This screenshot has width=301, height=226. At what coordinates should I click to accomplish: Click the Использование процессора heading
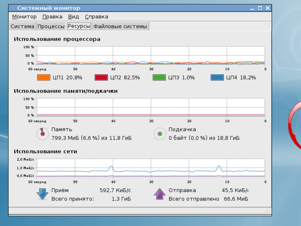pos(57,39)
